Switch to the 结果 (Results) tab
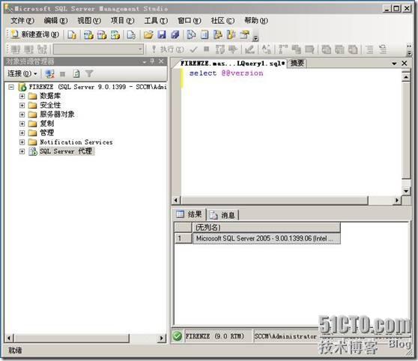This screenshot has width=418, height=361. pyautogui.click(x=190, y=214)
